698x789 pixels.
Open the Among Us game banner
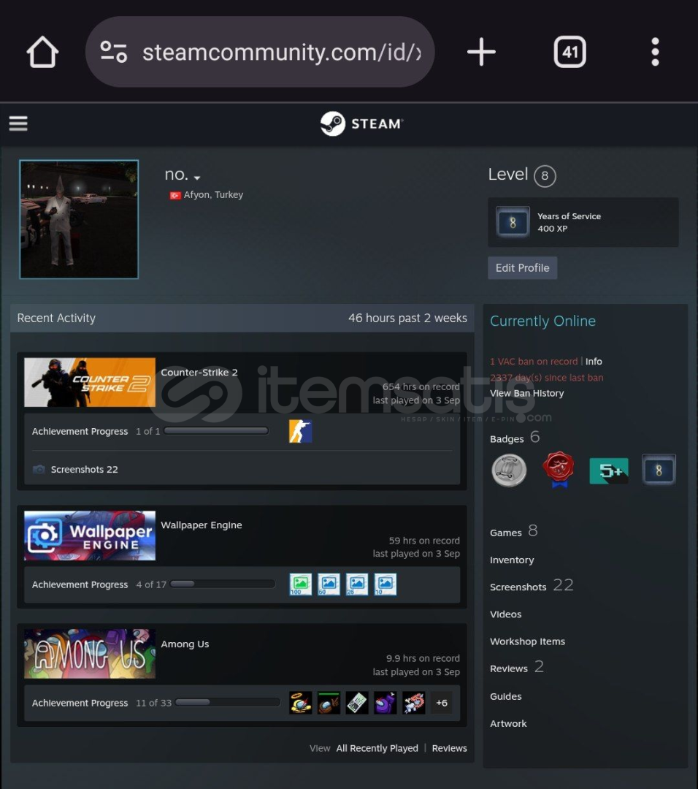(x=90, y=654)
